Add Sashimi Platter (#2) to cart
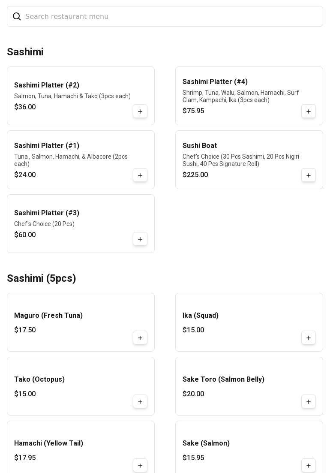Image resolution: width=330 pixels, height=473 pixels. (140, 111)
